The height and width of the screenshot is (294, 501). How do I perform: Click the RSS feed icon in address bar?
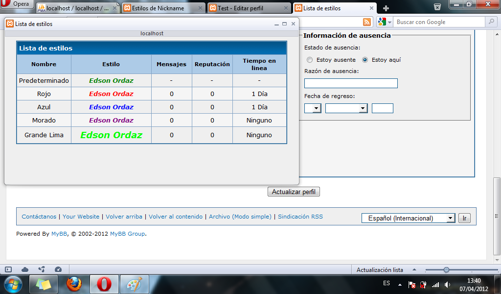click(x=367, y=22)
